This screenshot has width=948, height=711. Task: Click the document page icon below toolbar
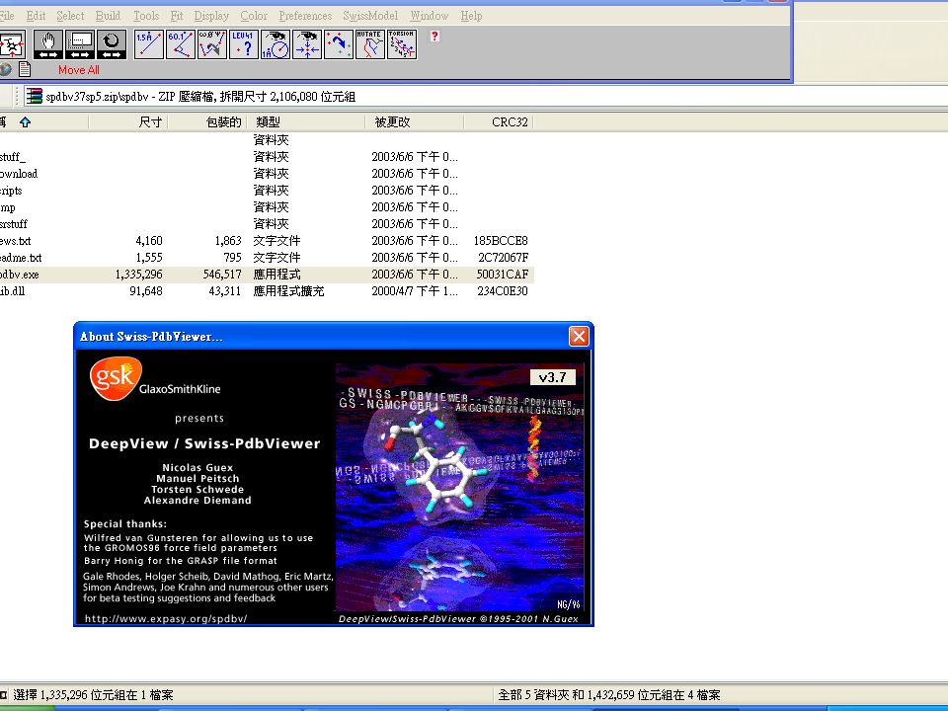[x=25, y=69]
